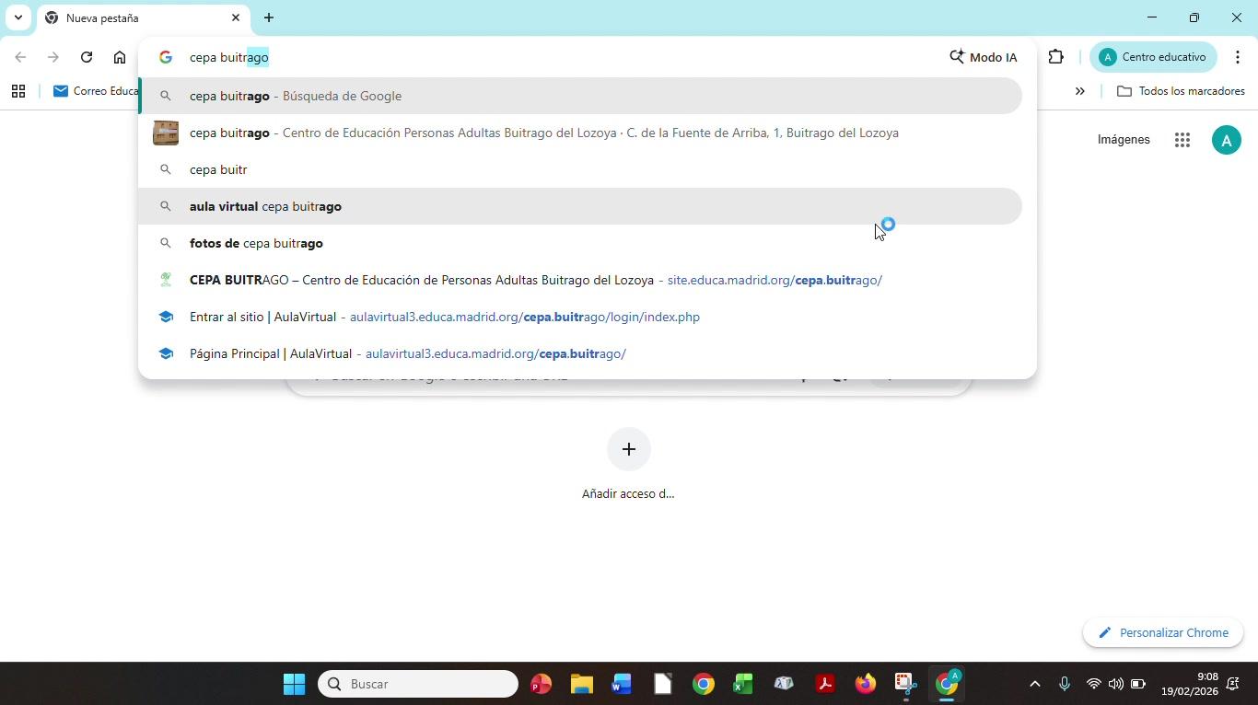This screenshot has height=705, width=1258.
Task: Close the Nueva pestaña tab
Action: click(x=235, y=17)
